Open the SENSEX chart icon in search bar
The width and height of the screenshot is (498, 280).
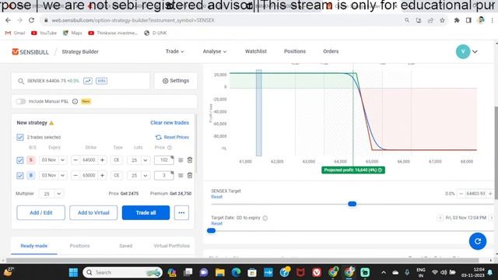click(88, 81)
